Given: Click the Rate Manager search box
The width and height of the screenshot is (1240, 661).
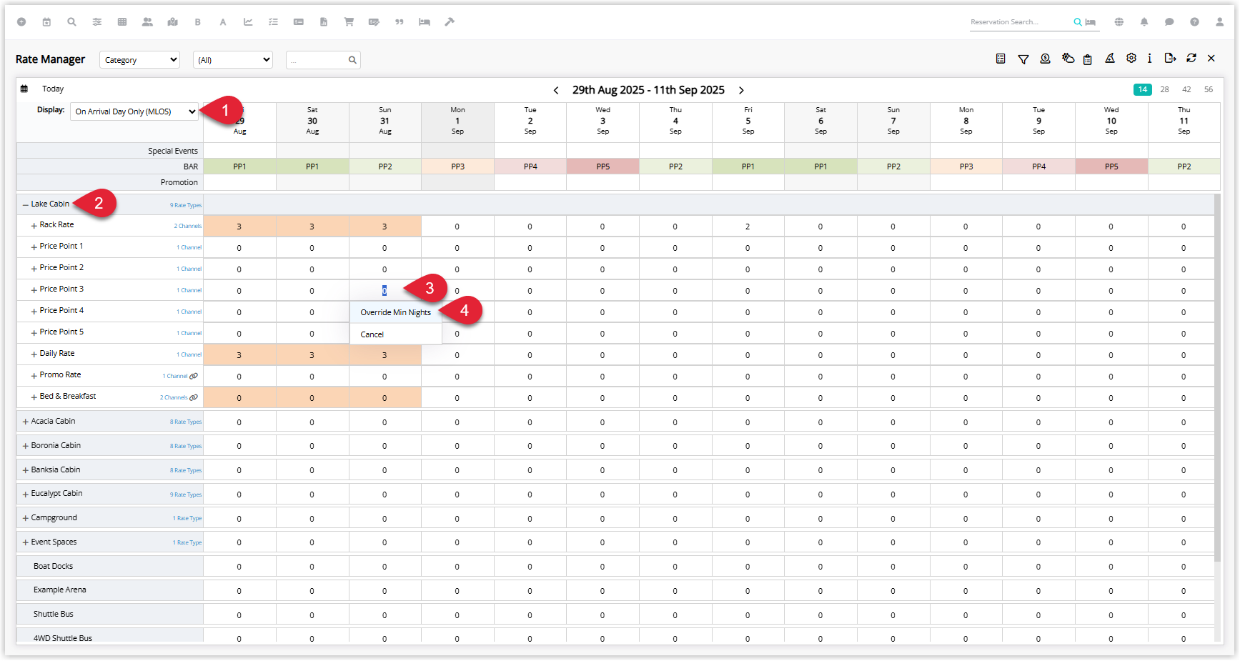Looking at the screenshot, I should click(323, 60).
